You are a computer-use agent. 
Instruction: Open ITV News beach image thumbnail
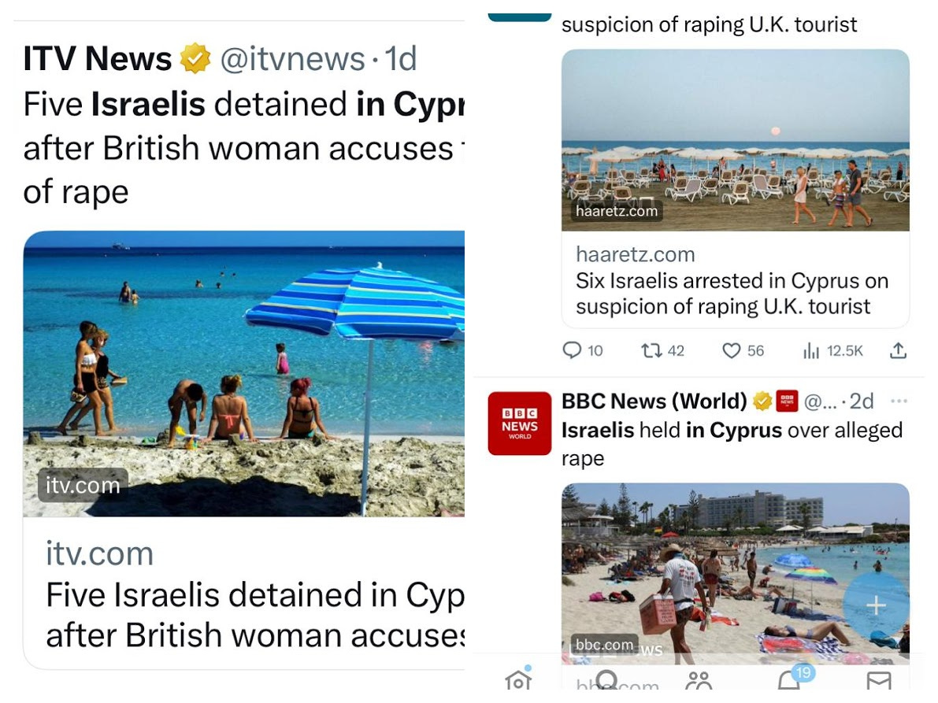pos(244,374)
